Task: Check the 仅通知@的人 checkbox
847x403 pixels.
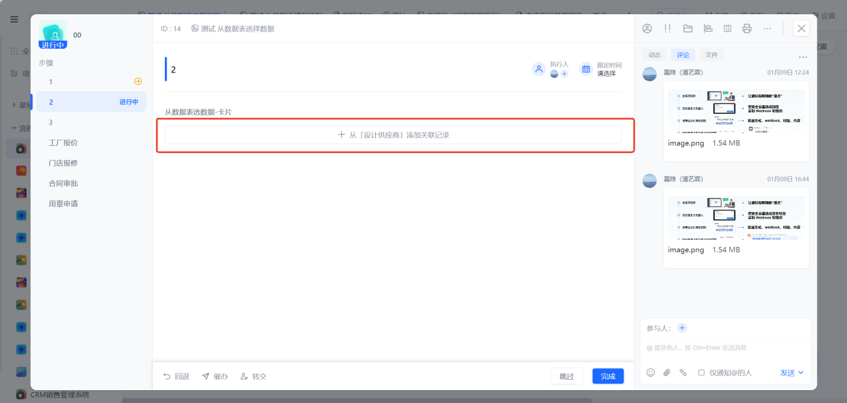Action: (x=702, y=373)
